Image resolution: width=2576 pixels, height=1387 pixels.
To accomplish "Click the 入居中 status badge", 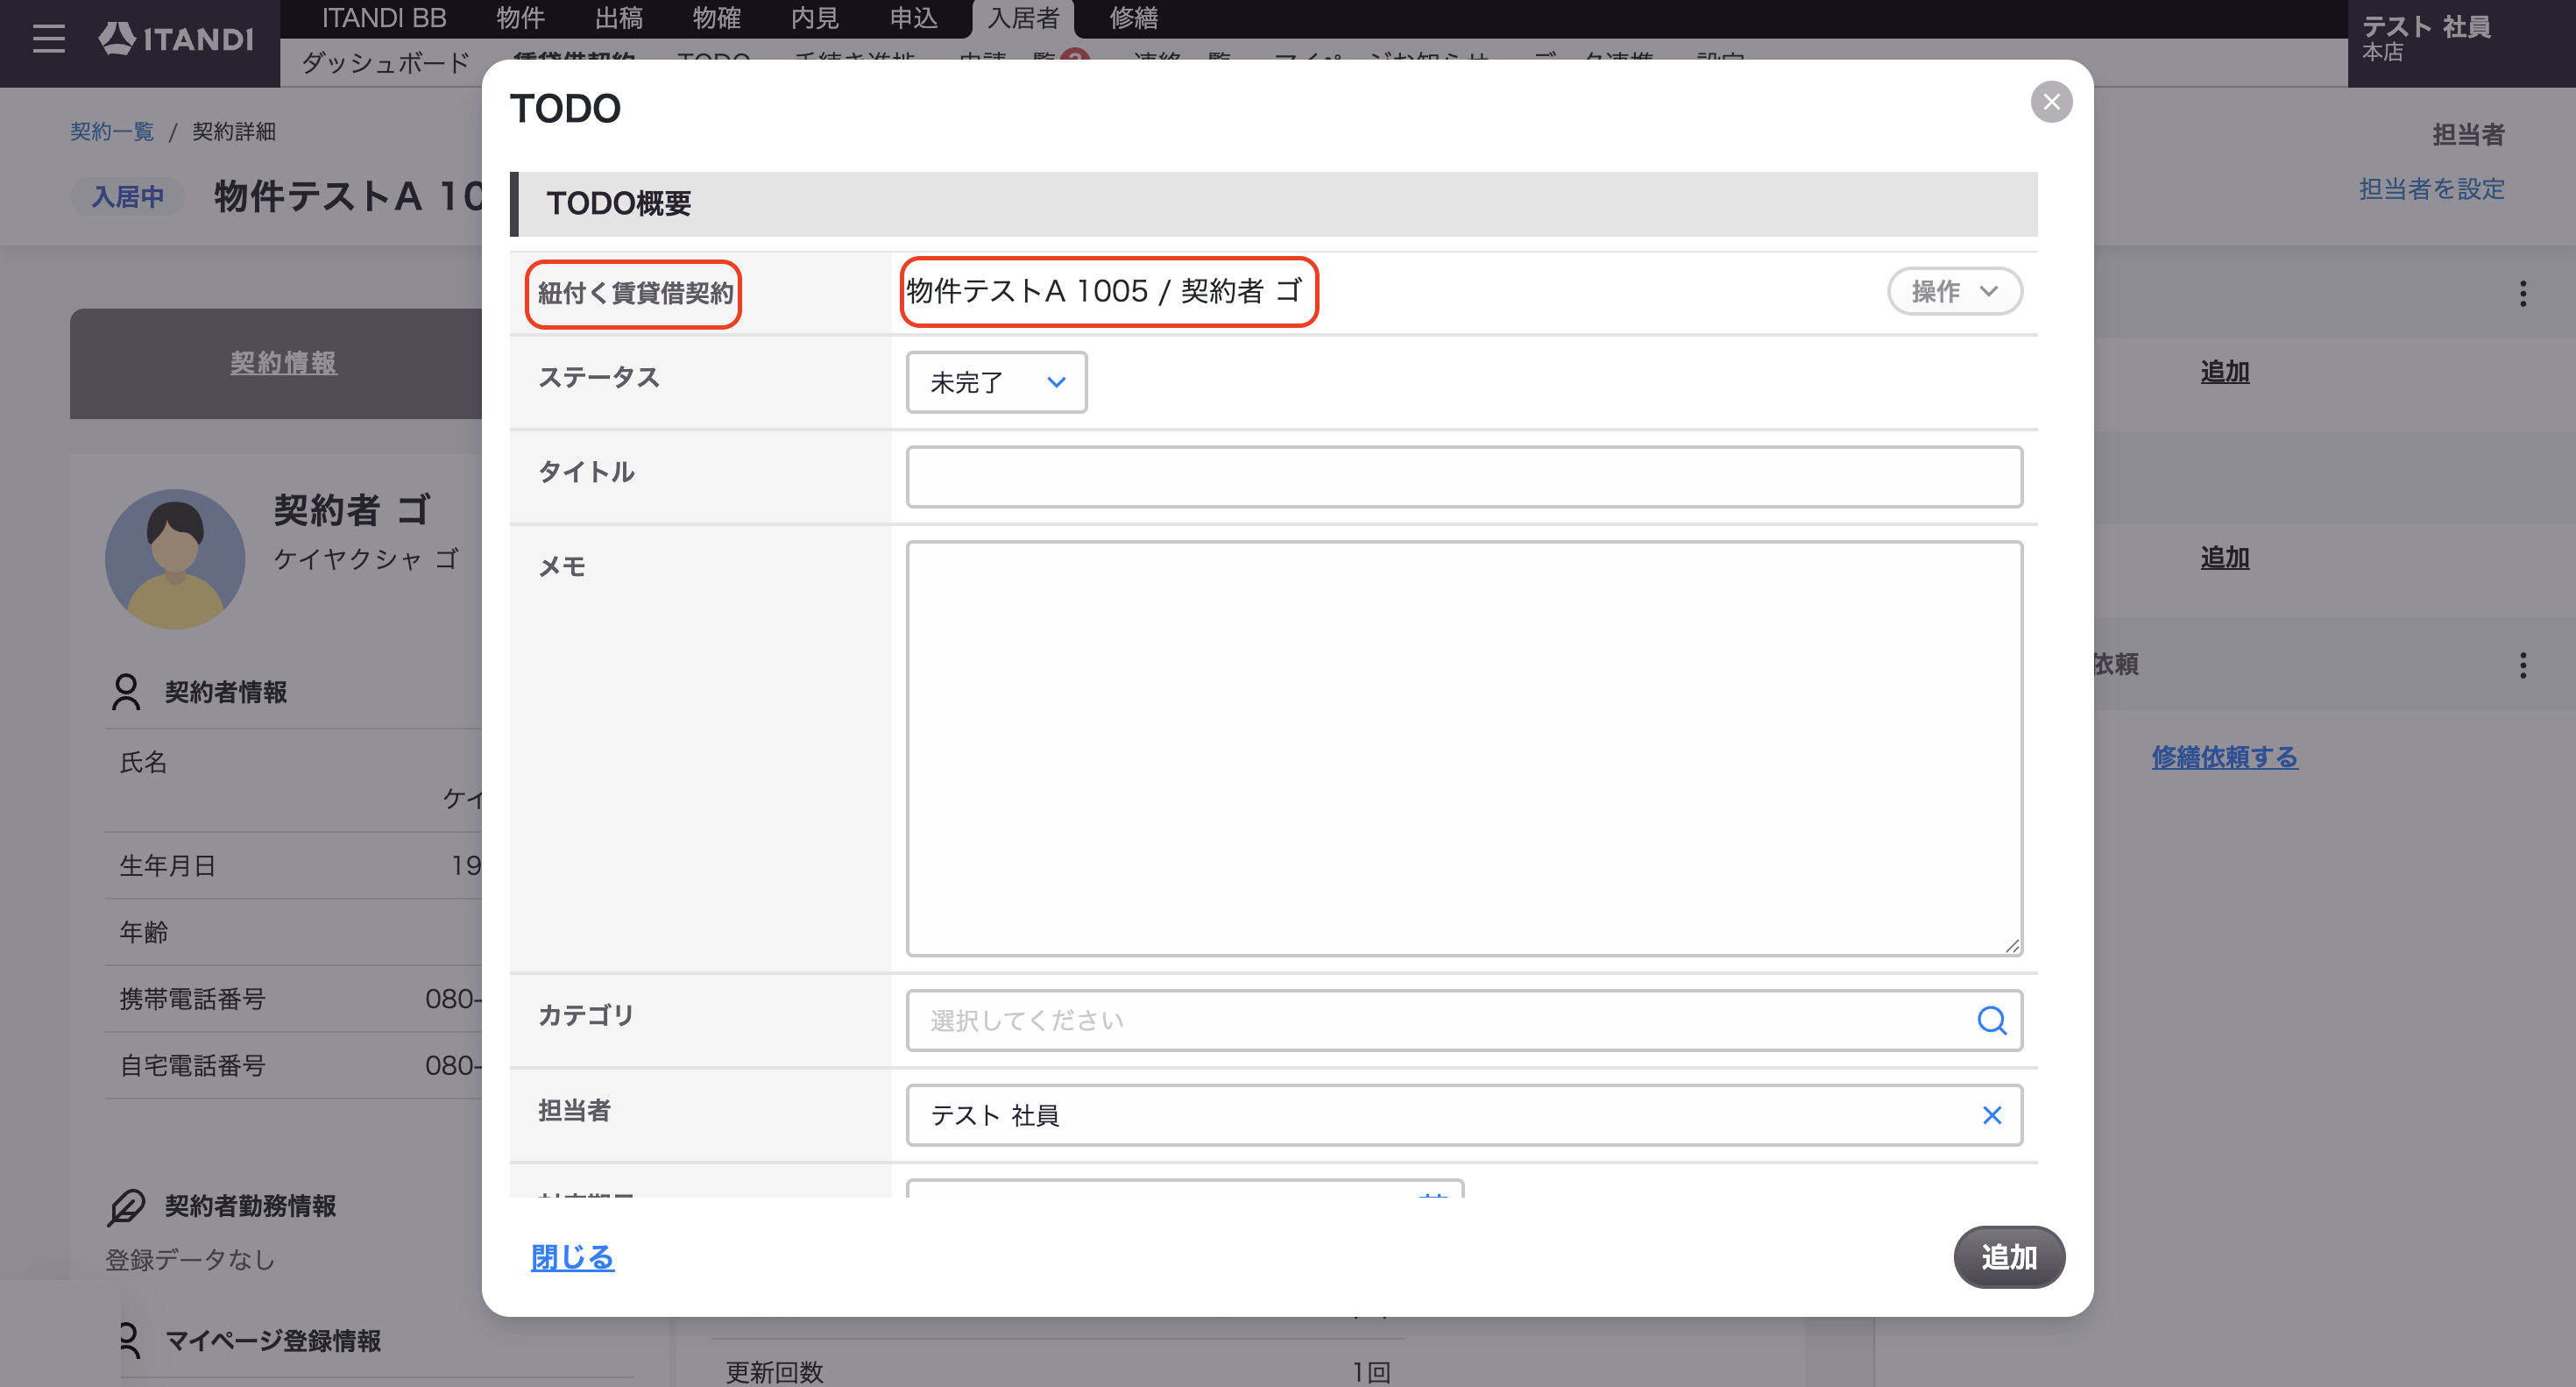I will click(128, 196).
